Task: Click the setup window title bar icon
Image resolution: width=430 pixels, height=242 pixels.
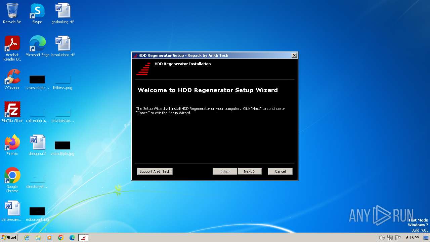Action: point(135,55)
